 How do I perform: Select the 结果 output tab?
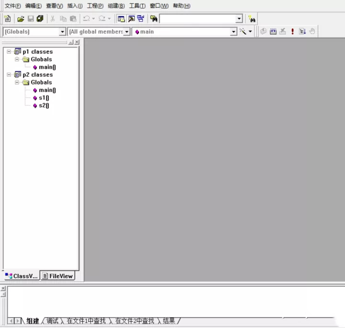(x=169, y=321)
